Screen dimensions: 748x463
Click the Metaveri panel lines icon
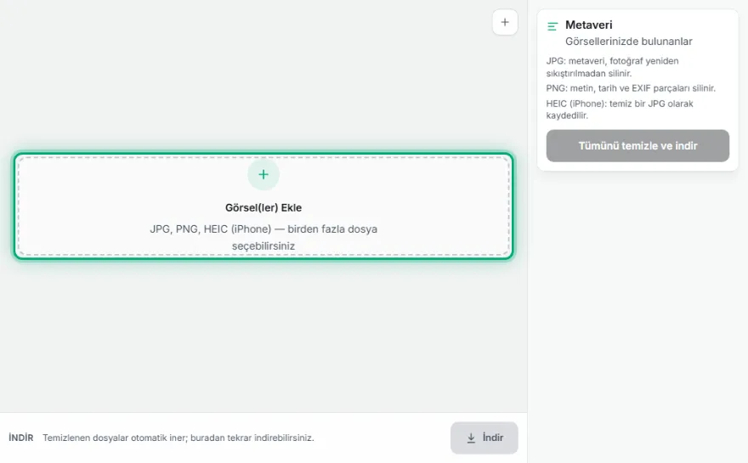[552, 26]
